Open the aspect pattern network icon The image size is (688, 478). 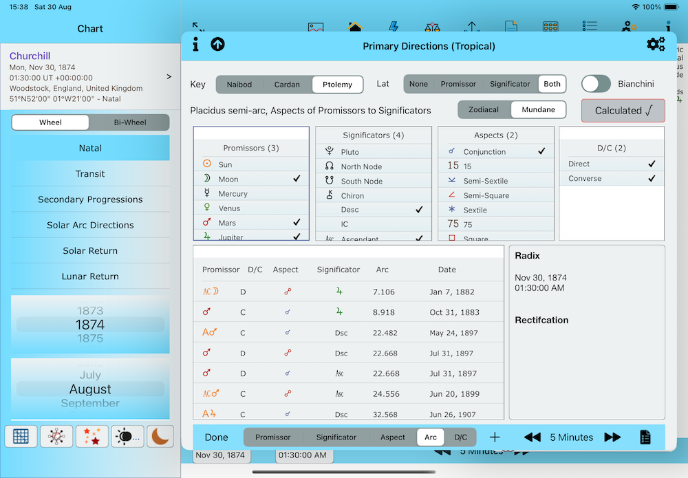[56, 436]
